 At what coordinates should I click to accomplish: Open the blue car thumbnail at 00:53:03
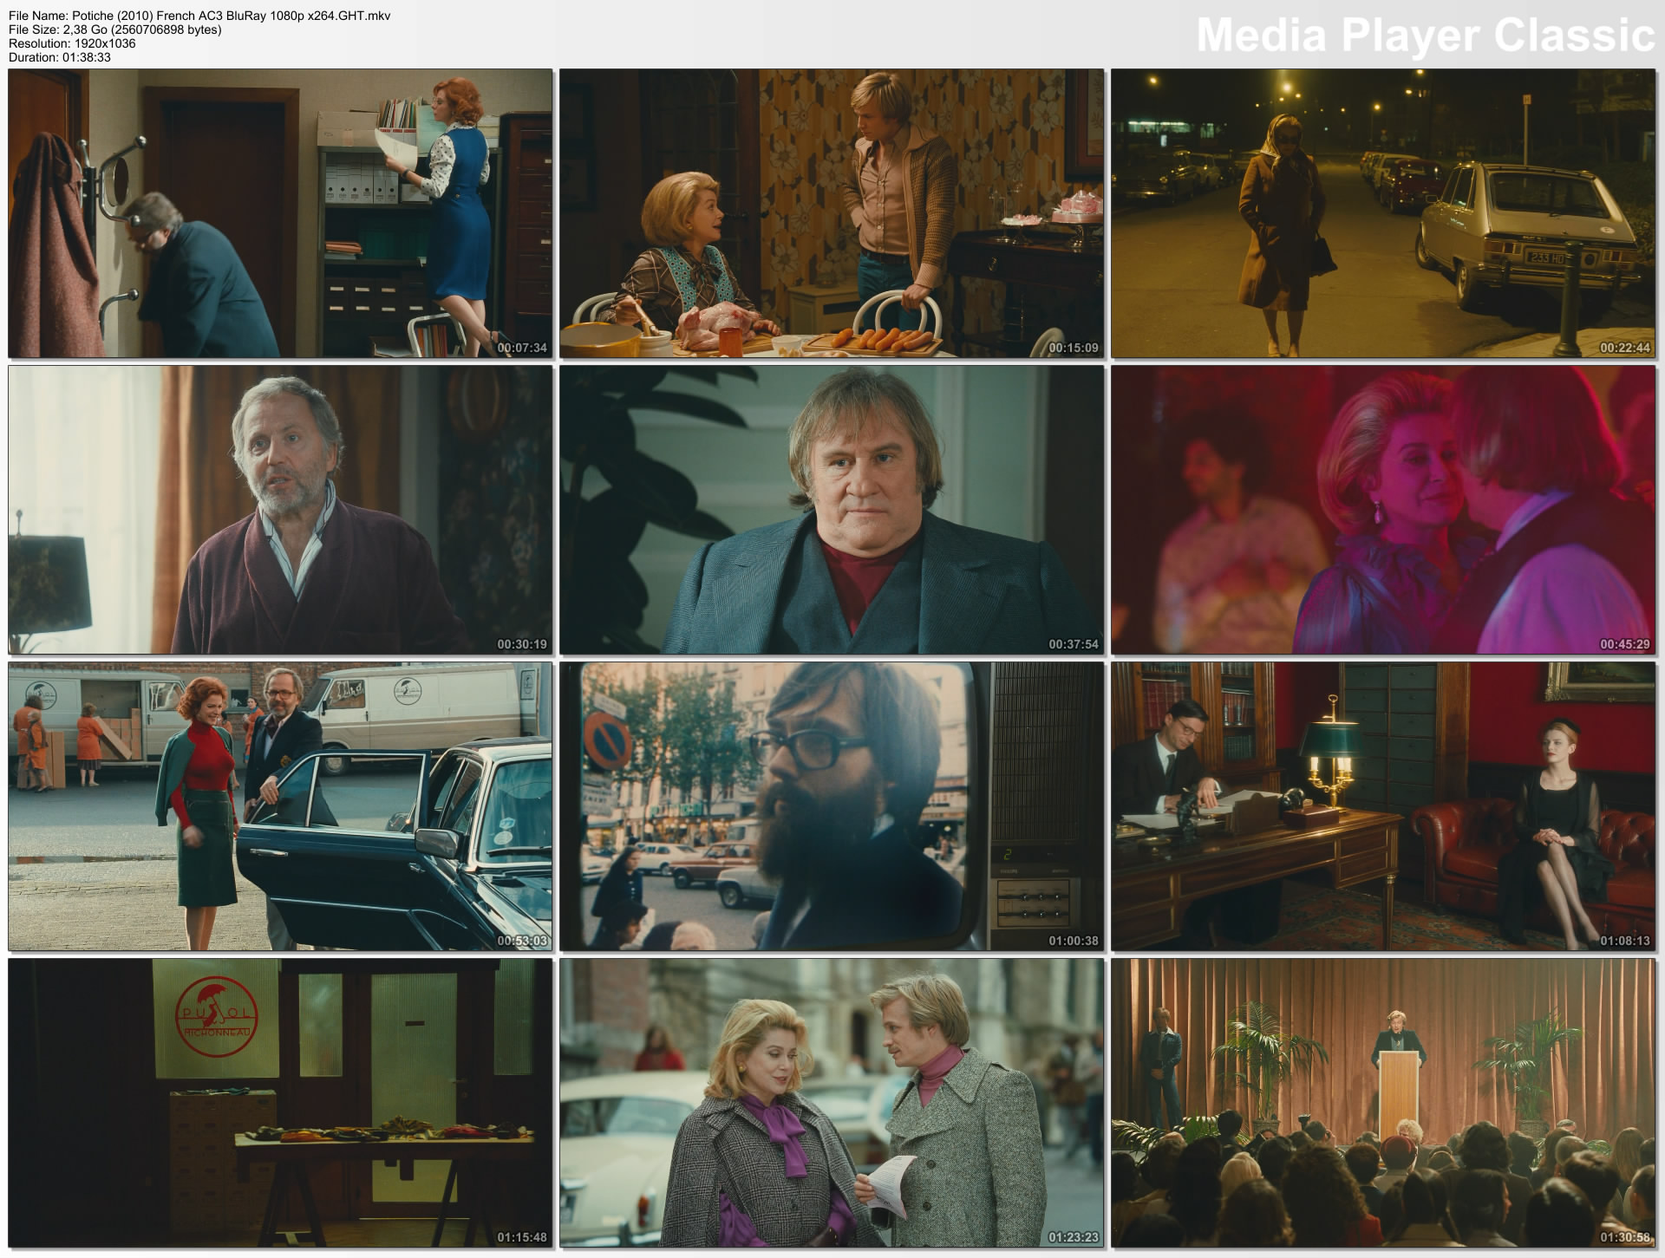[x=280, y=806]
